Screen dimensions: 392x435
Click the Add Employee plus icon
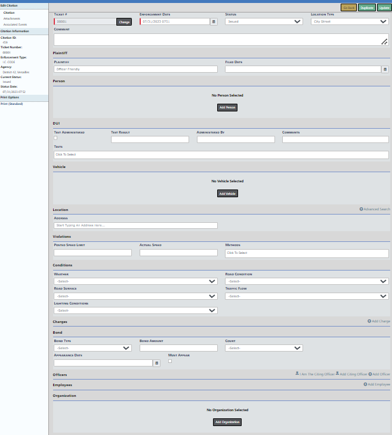[x=365, y=384]
